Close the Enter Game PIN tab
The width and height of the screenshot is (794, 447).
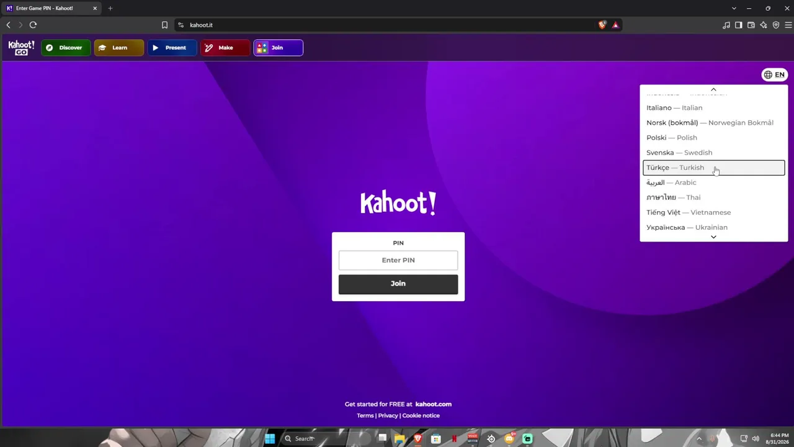coord(95,8)
